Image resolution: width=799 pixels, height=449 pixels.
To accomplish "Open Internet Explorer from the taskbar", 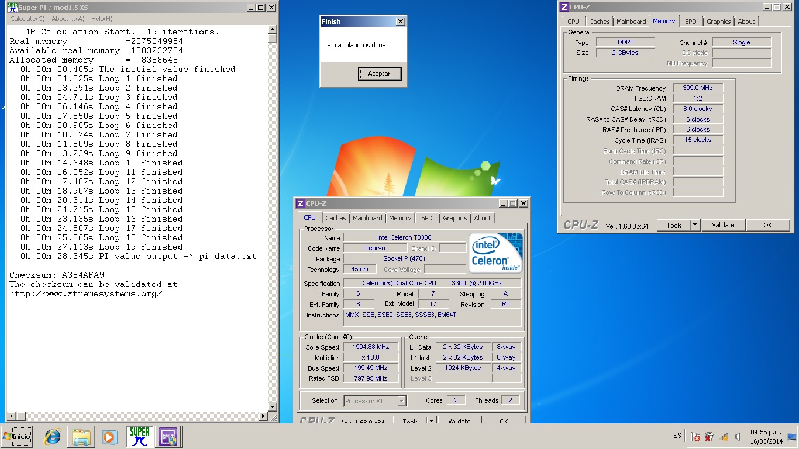I will point(53,437).
